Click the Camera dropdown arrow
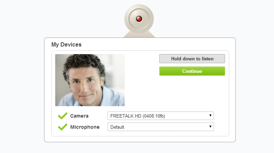 (210, 116)
